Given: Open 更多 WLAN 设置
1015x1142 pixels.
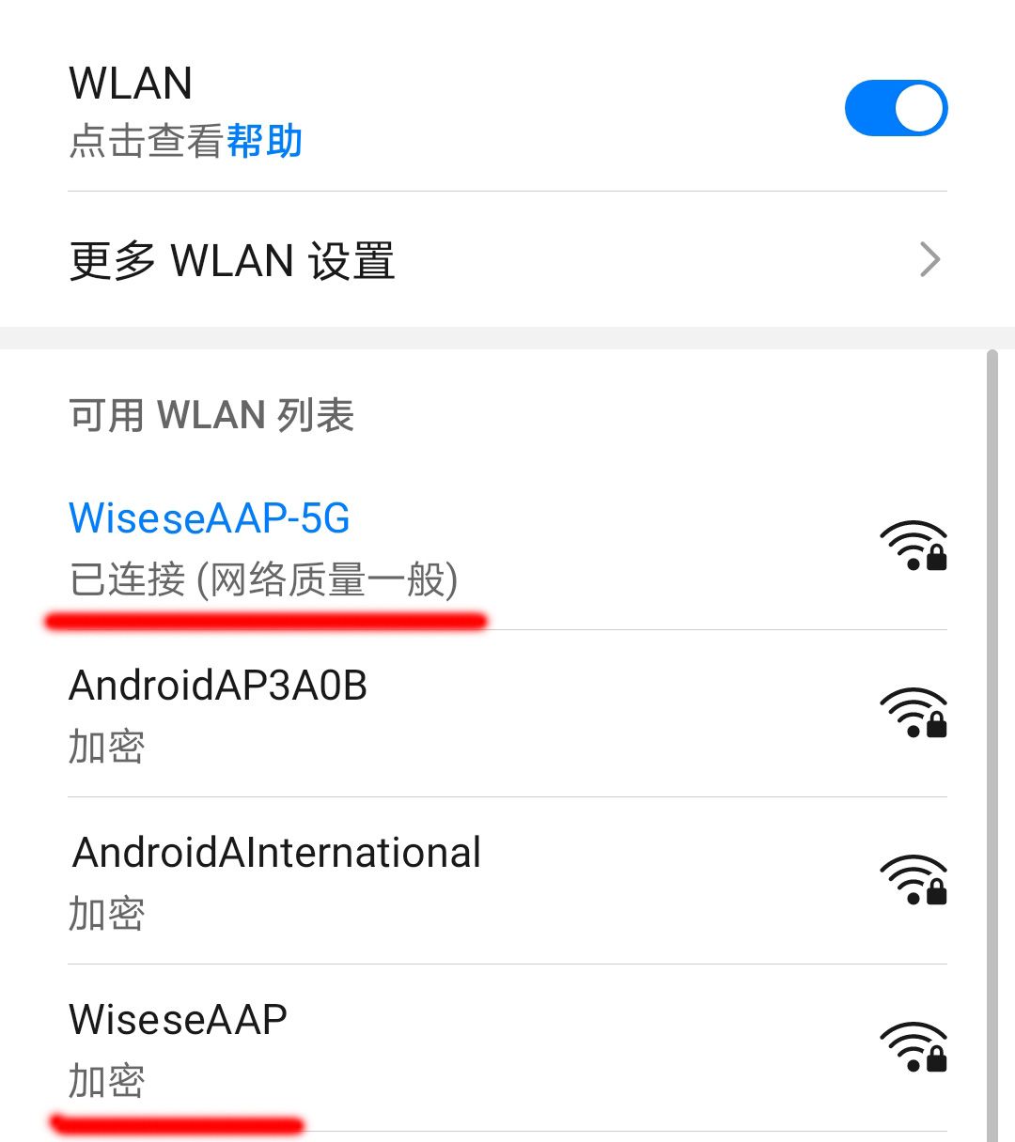Looking at the screenshot, I should [507, 260].
